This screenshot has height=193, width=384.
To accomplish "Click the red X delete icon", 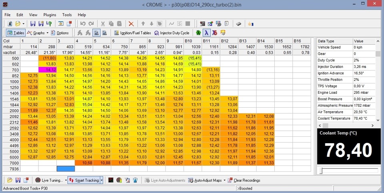I will 131,24.
